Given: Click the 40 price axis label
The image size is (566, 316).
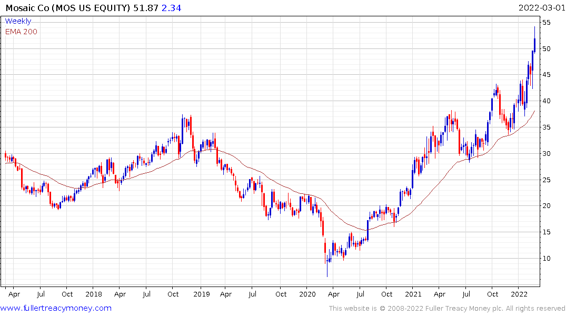Looking at the screenshot, I should coord(546,101).
